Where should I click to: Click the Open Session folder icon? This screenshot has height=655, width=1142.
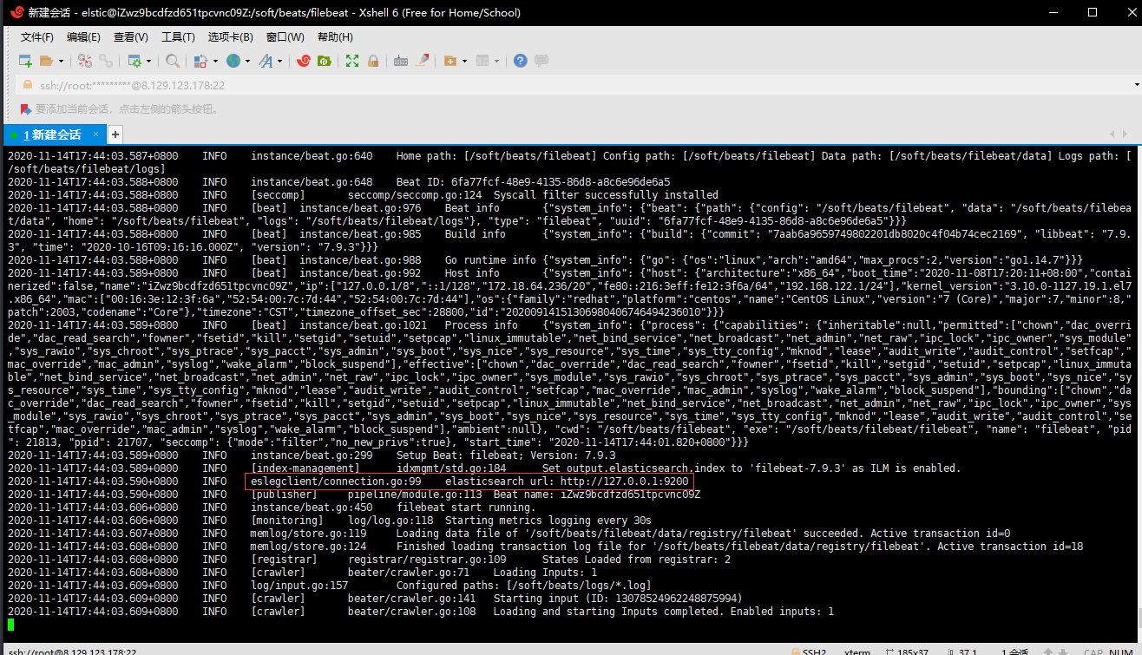pyautogui.click(x=47, y=61)
